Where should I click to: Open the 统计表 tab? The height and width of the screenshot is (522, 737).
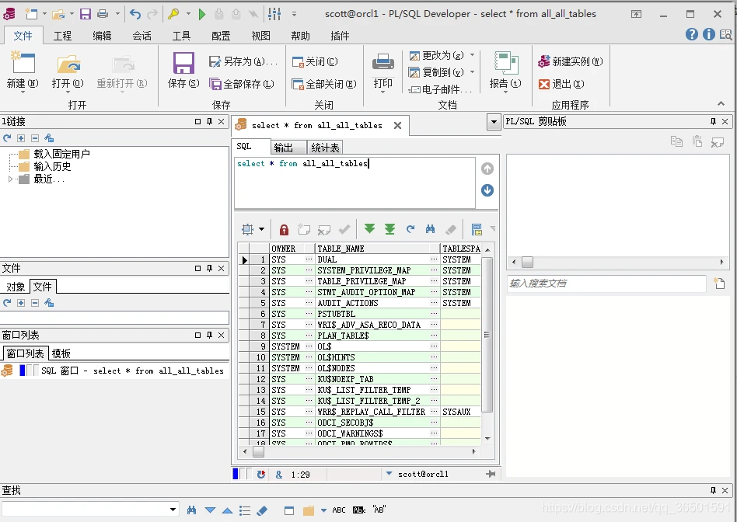tap(325, 148)
